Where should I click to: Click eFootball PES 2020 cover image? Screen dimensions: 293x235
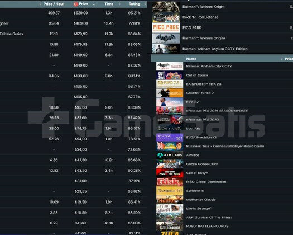(170, 120)
